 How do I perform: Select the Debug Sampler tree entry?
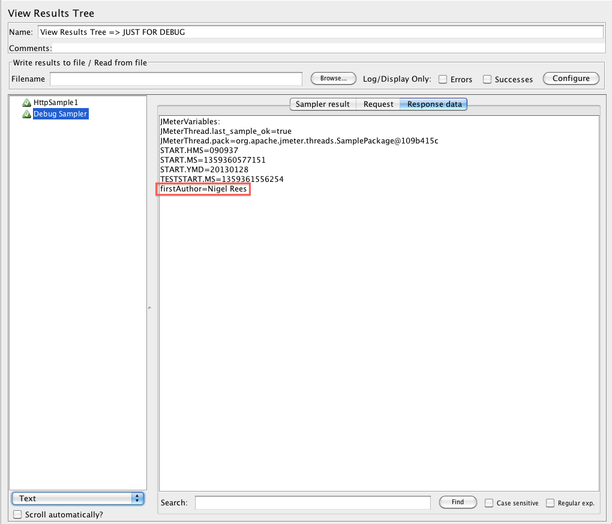coord(60,114)
